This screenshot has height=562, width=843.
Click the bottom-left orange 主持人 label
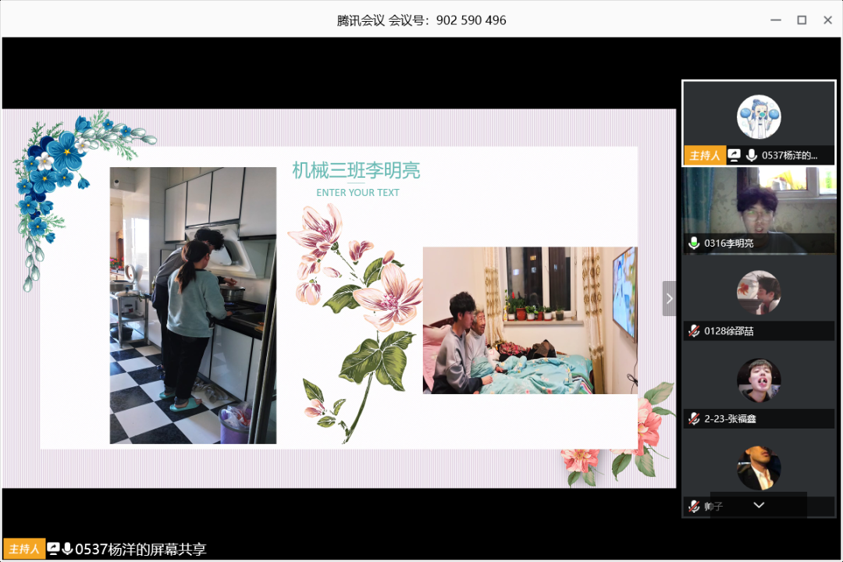tap(24, 549)
